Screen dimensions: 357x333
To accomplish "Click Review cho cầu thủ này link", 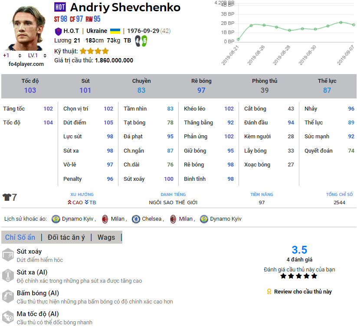I will point(302,292).
